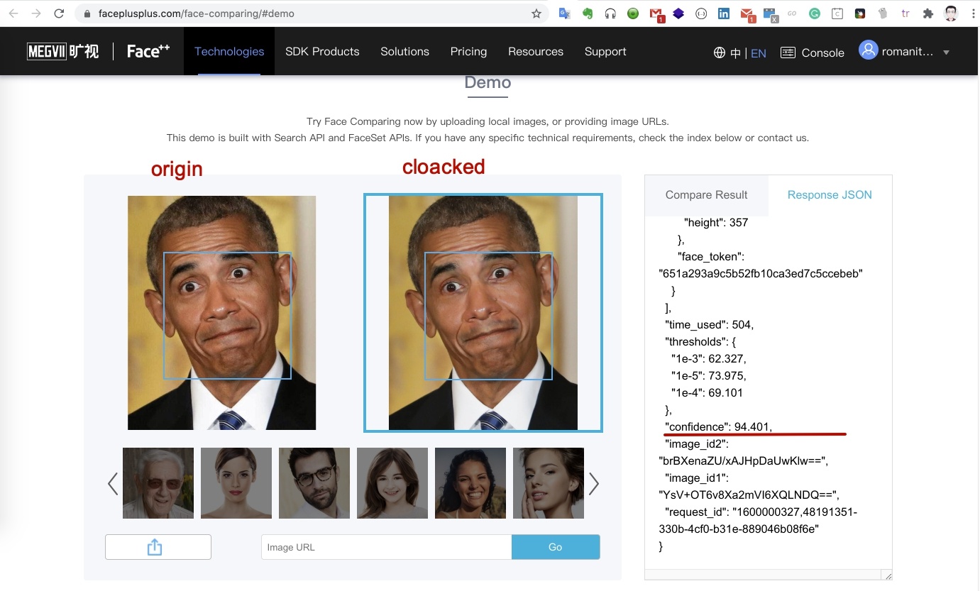The height and width of the screenshot is (591, 980).
Task: Open the Grammarly browser extension
Action: 814,13
